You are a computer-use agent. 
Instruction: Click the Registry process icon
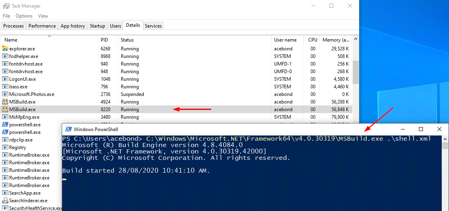5,147
